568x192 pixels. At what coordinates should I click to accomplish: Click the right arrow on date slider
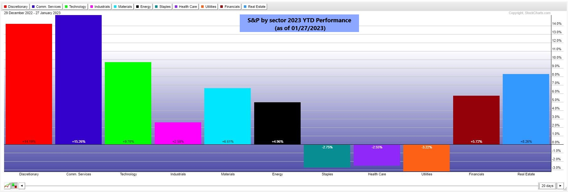coord(560,186)
